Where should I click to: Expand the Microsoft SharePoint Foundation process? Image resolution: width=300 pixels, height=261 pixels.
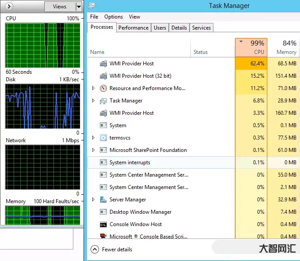coord(93,150)
